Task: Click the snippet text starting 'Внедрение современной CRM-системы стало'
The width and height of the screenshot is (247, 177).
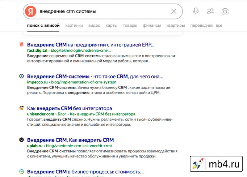Action: coord(102,59)
